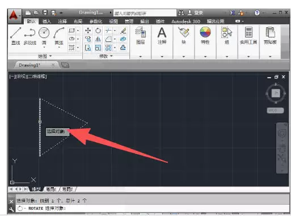Image resolution: width=291 pixels, height=216 pixels.
Task: Click the Erase tool icon
Action: point(123,31)
